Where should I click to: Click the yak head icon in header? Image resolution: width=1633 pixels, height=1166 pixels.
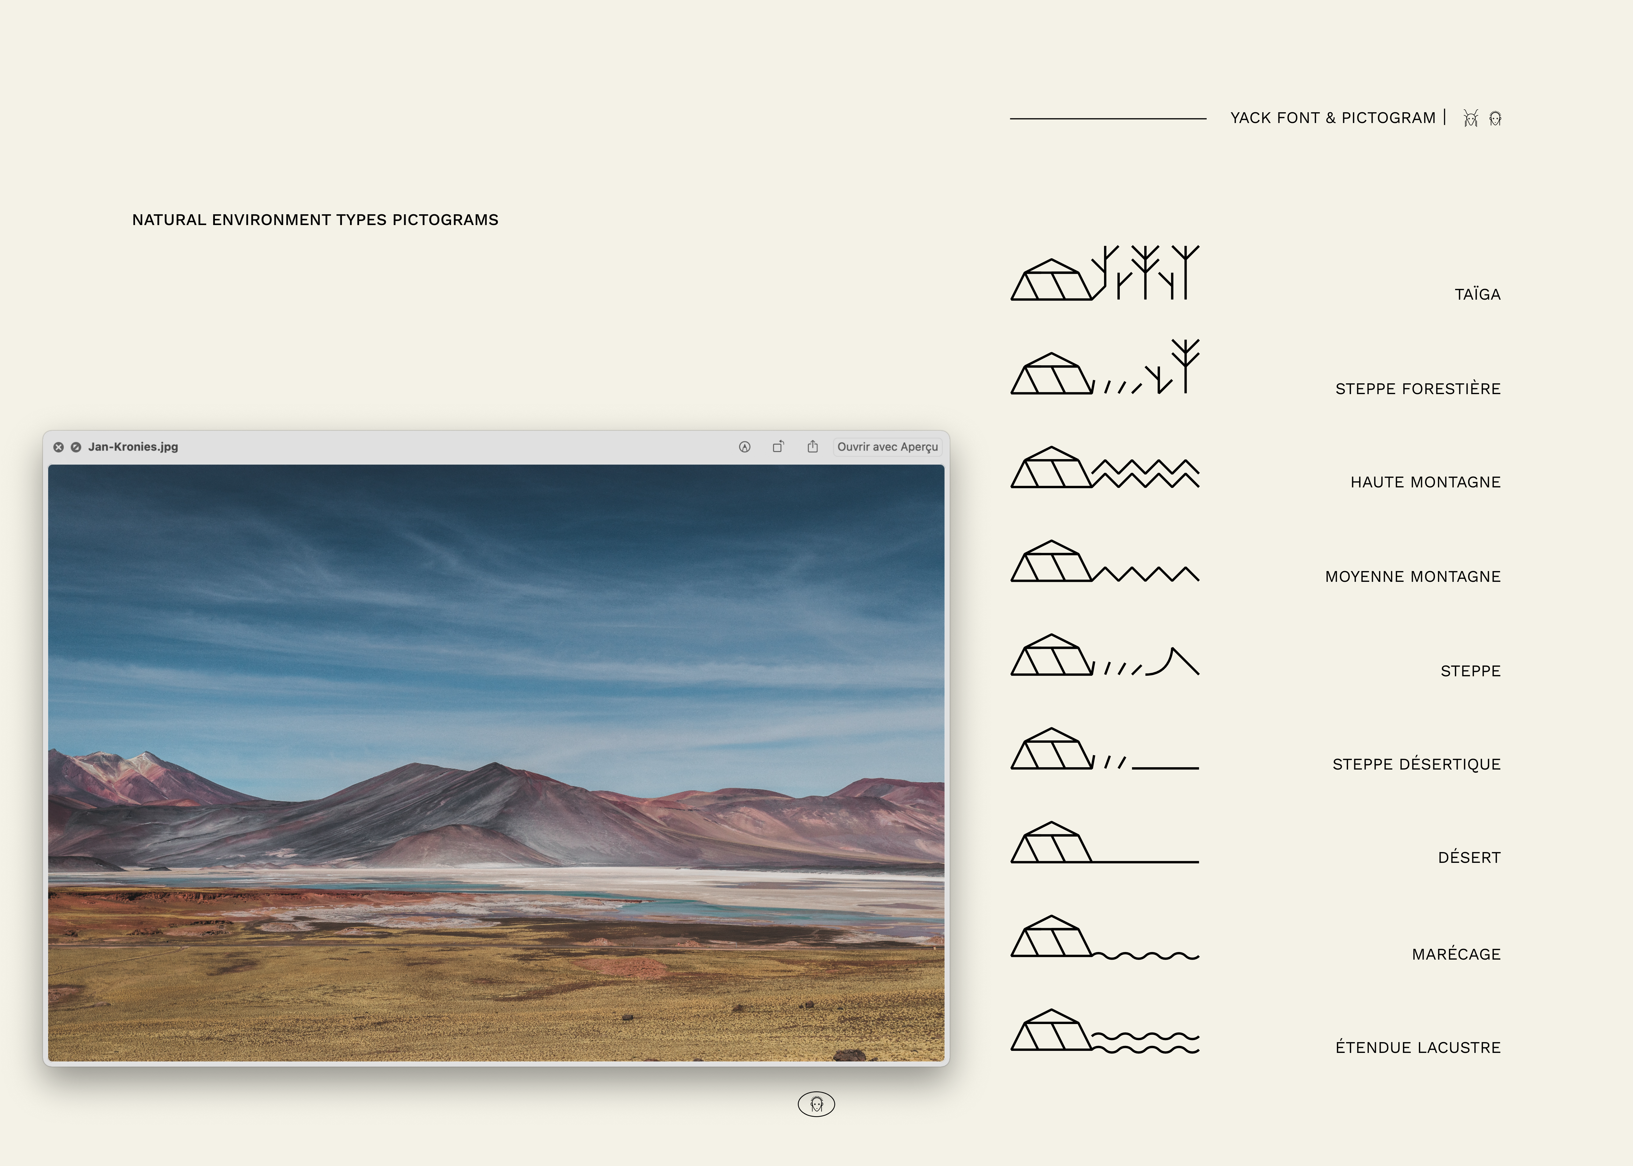pyautogui.click(x=1471, y=118)
